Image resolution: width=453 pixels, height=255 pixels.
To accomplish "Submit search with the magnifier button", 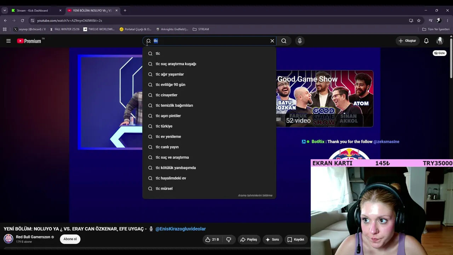I will click(284, 41).
